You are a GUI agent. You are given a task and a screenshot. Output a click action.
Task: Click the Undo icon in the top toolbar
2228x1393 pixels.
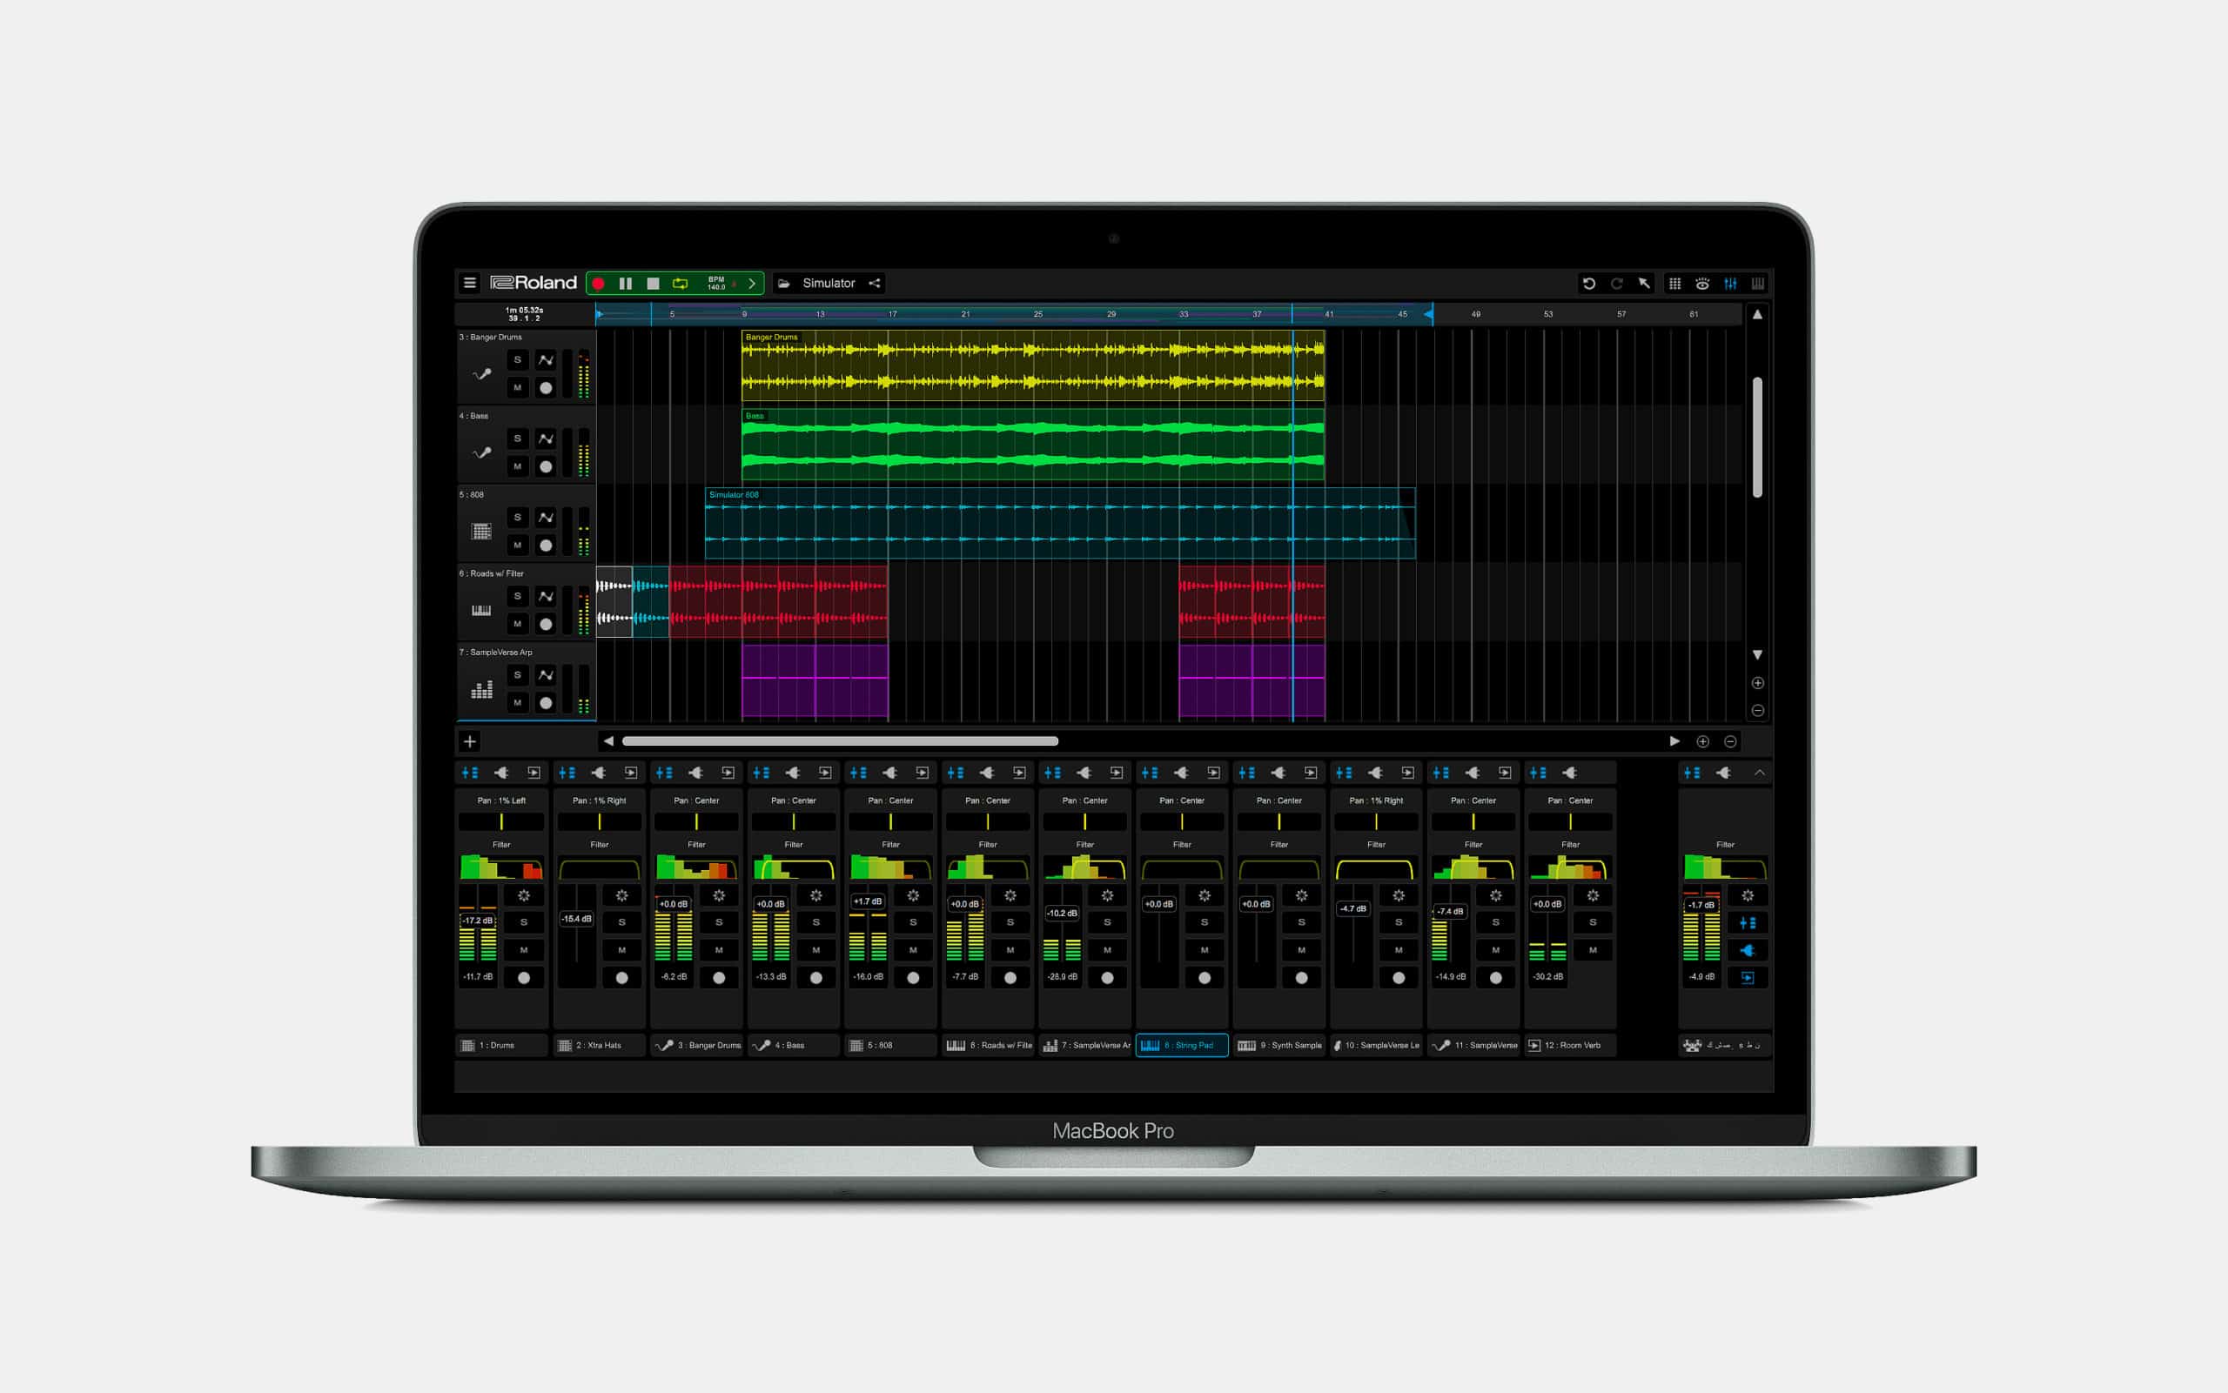click(1587, 284)
